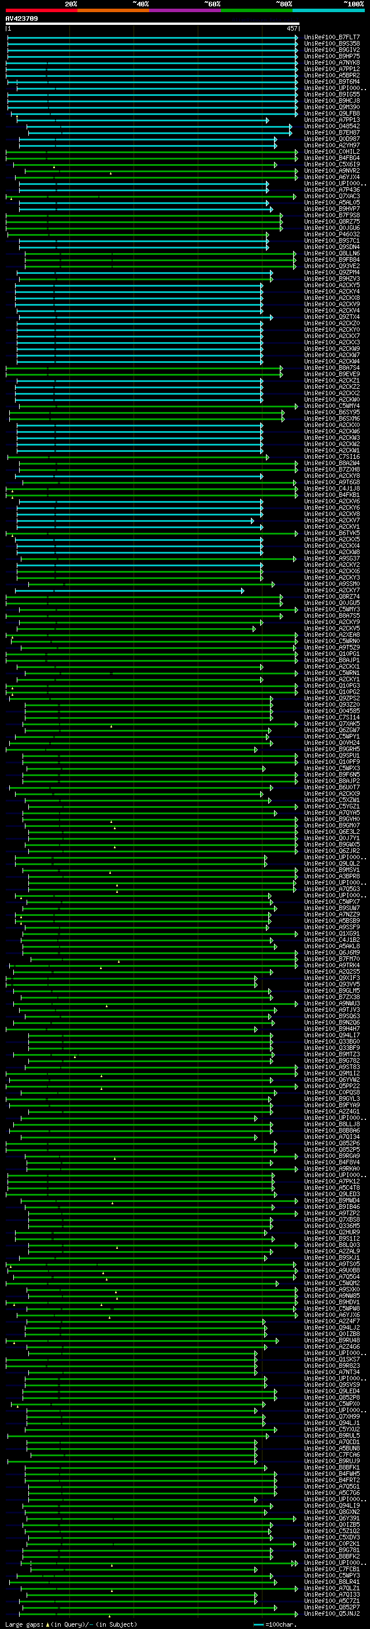
Task: Open hit UniRef100_B7FLT7
Action: click(331, 38)
